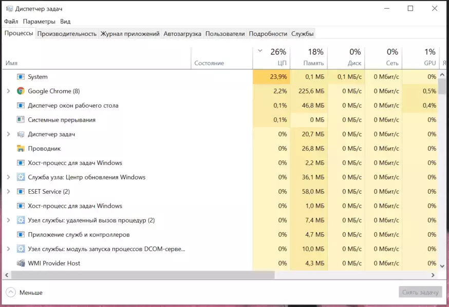Click the System process icon
449x307 pixels.
coord(21,76)
